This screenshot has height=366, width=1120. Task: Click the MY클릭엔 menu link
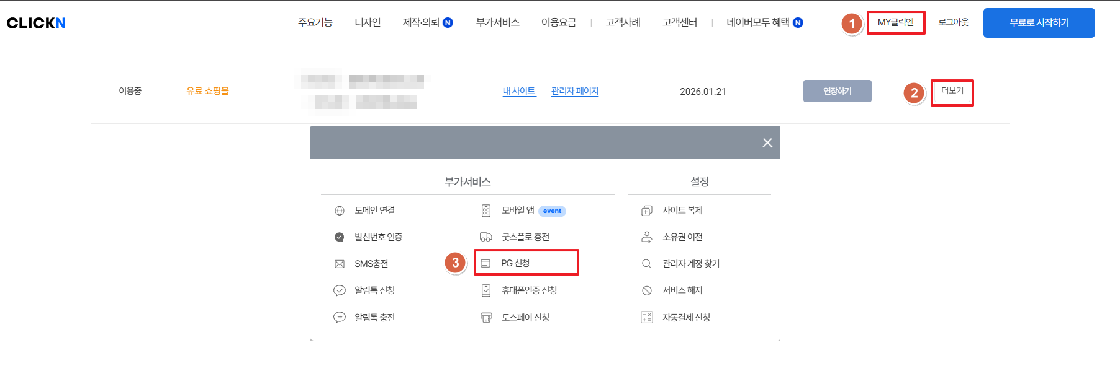[x=896, y=22]
